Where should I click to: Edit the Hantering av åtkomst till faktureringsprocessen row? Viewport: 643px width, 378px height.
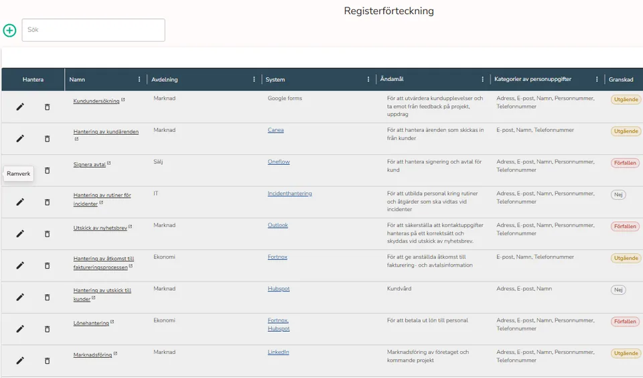click(x=19, y=265)
